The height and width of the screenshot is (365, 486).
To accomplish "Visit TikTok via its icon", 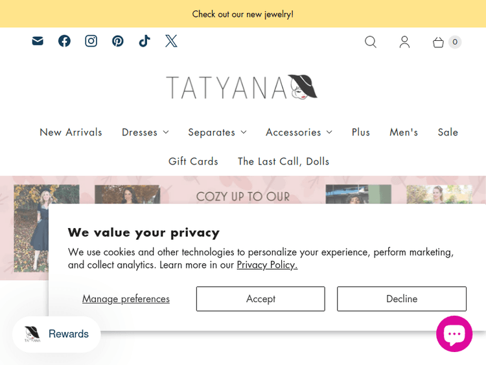I will pos(145,41).
